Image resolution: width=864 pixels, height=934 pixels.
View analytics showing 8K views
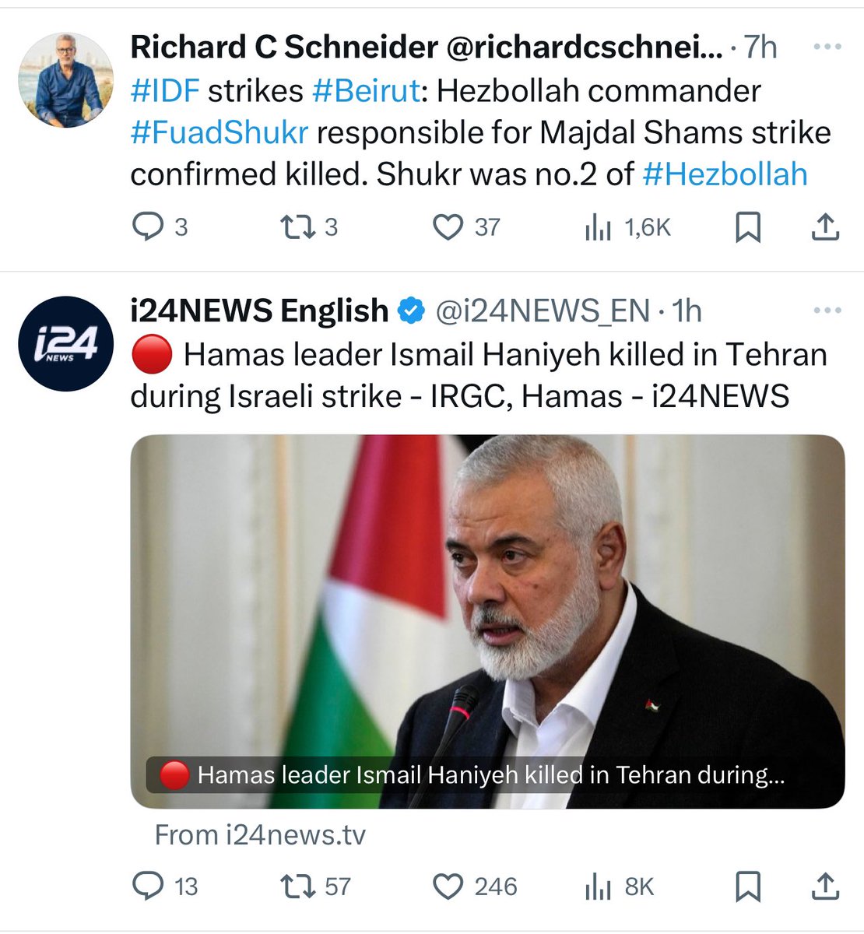point(619,886)
